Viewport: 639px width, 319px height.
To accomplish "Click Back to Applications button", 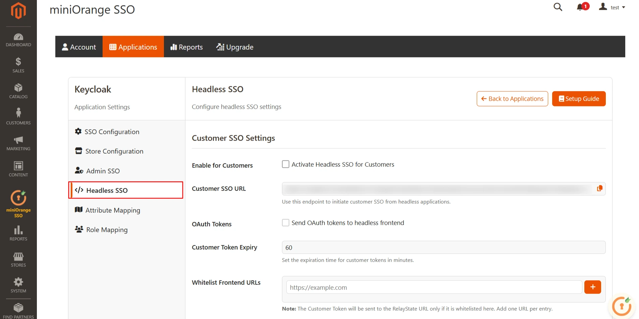I will 512,99.
